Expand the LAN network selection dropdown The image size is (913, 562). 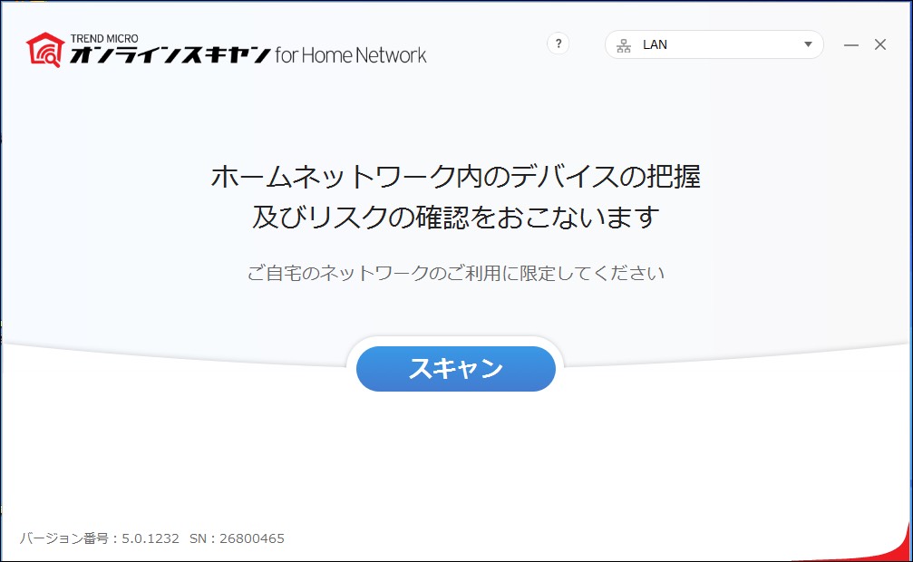tap(714, 44)
